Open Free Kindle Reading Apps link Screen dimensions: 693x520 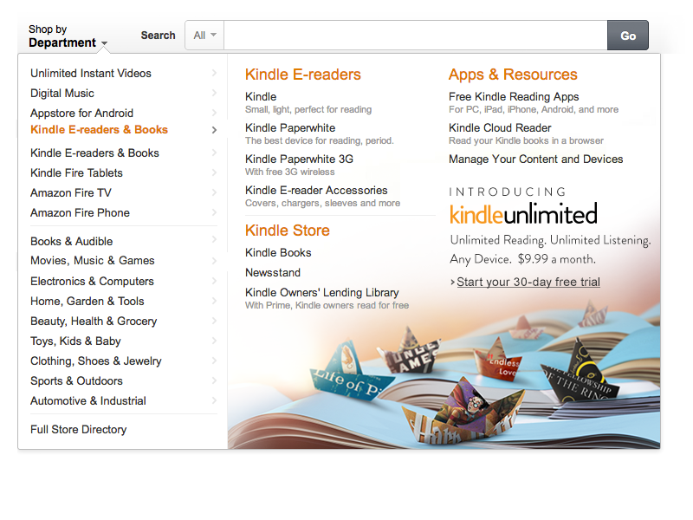coord(514,96)
